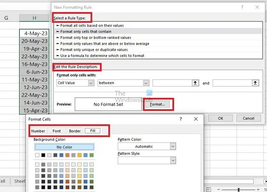Pick the black color swatch
Screen dimensions: 267x192
pos(43,155)
